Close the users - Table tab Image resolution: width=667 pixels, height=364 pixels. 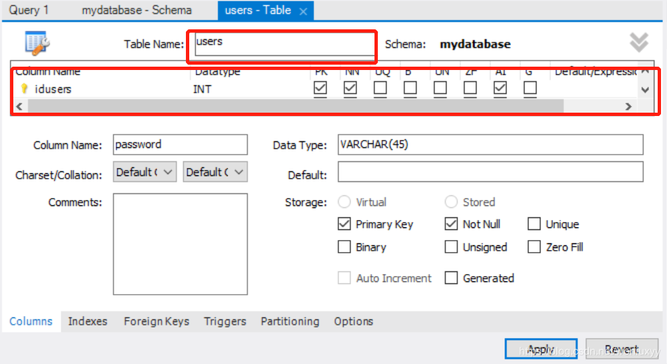303,11
